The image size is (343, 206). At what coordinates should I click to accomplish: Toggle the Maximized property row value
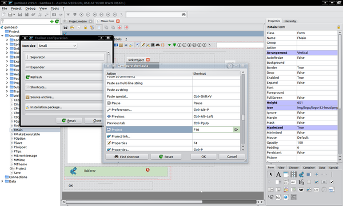click(x=317, y=128)
